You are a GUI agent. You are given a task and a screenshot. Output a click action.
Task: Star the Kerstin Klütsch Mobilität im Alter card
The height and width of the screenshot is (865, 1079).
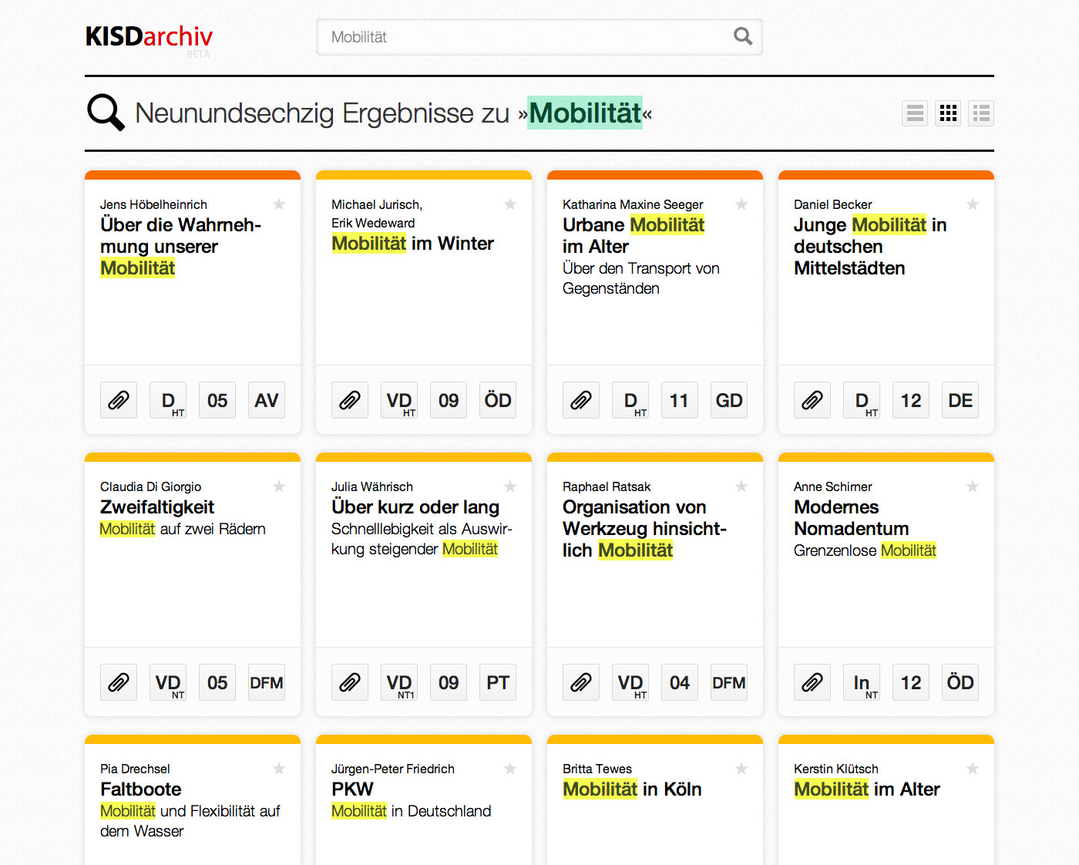tap(973, 769)
